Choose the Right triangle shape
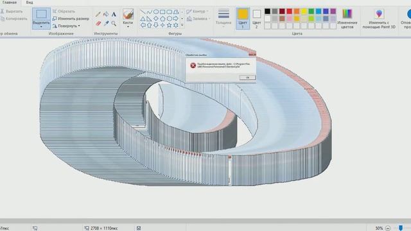Screen dimensions: 411x231 point(149,19)
